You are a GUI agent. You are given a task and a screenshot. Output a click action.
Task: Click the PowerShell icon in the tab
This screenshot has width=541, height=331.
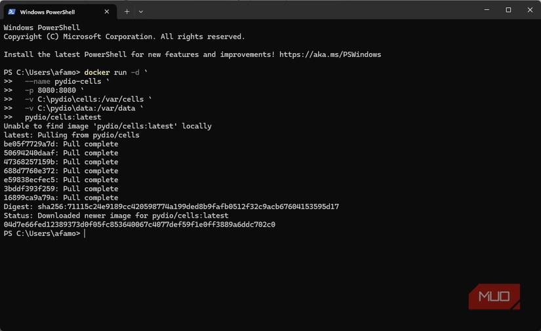[12, 12]
